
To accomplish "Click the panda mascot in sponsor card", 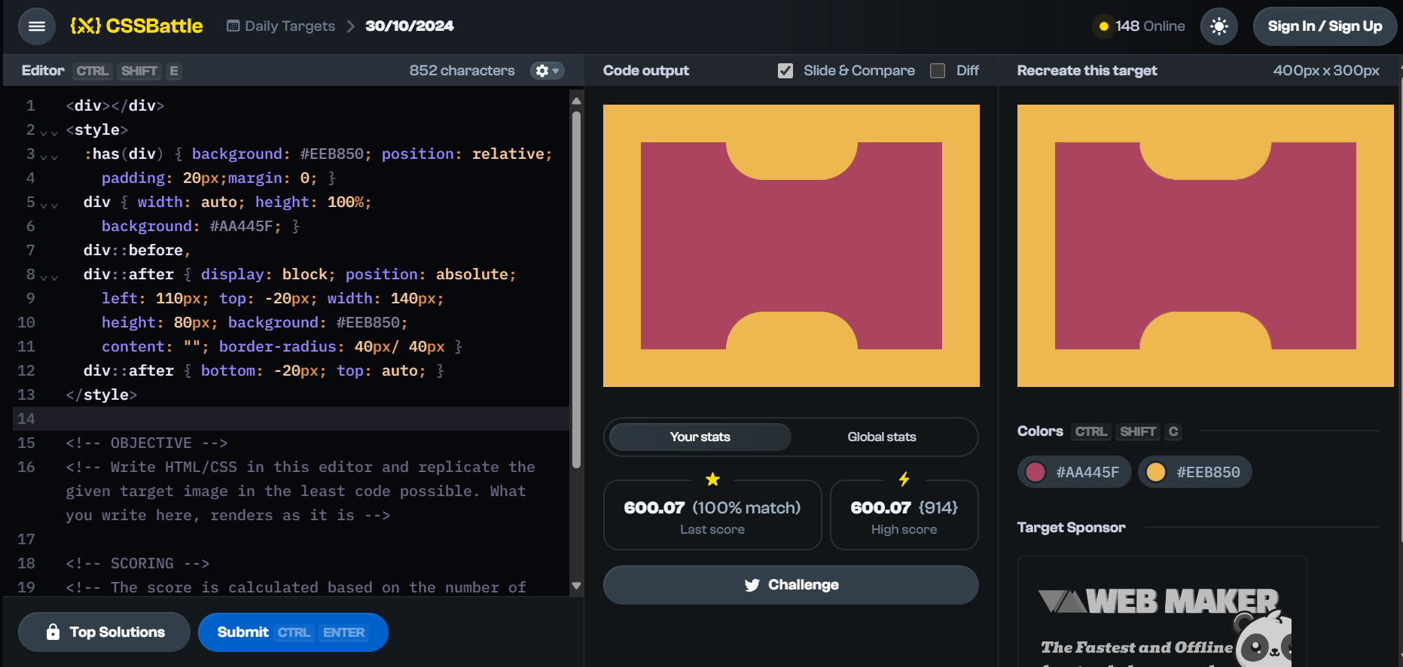I will [1264, 638].
